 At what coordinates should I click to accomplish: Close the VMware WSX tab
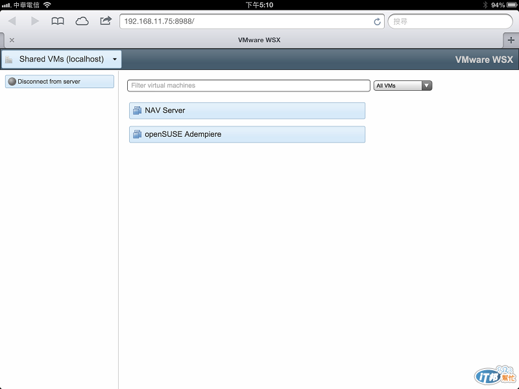pyautogui.click(x=12, y=40)
